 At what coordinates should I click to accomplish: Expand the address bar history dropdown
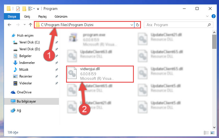click(132, 25)
